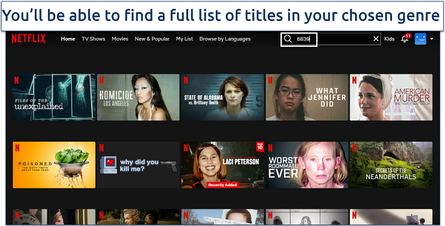Open What Jennifer Did thumbnail
Screen dimensions: 445x226
point(307,98)
